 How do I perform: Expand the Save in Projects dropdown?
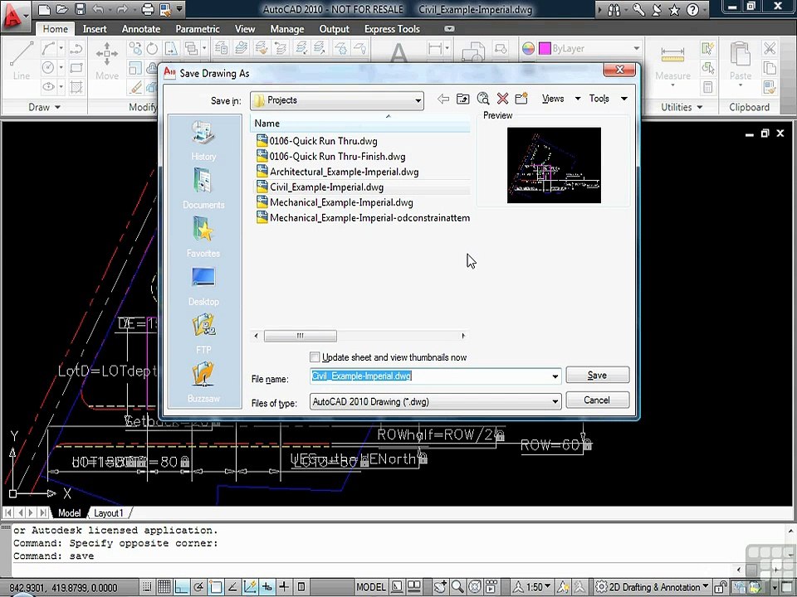click(337, 100)
